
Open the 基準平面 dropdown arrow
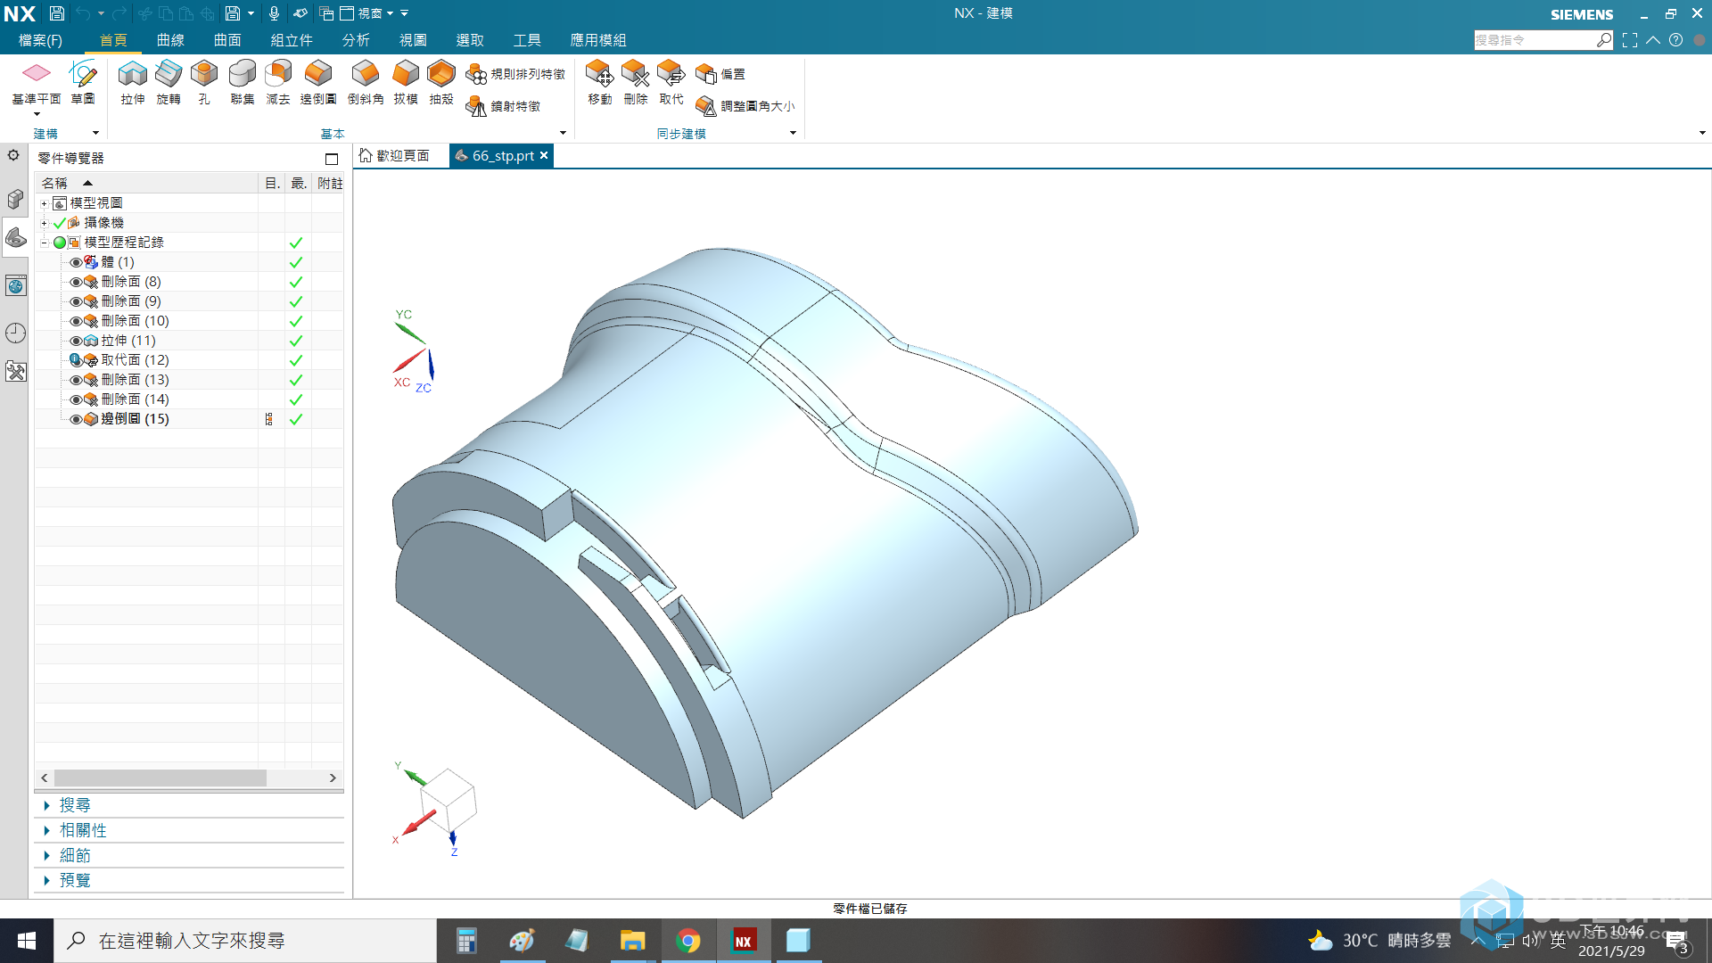pos(37,114)
